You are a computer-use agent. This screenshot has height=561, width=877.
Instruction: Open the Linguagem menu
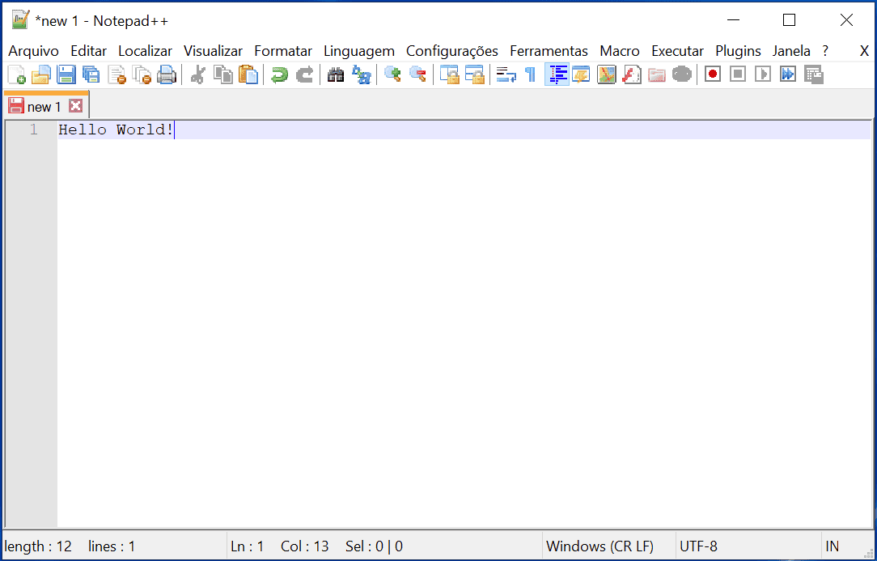point(358,51)
